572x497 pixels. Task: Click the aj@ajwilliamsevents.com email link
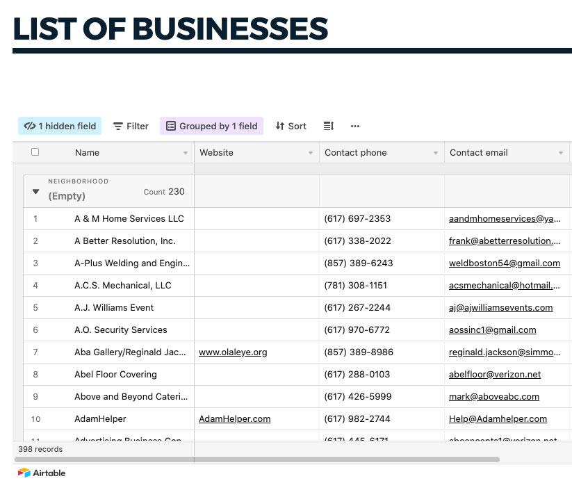point(501,308)
